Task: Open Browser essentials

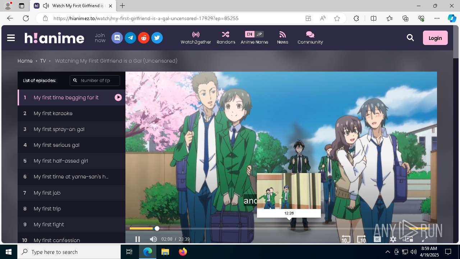Action: click(x=421, y=18)
